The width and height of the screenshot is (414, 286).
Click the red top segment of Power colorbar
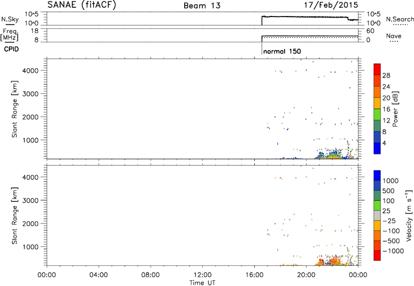tap(377, 69)
